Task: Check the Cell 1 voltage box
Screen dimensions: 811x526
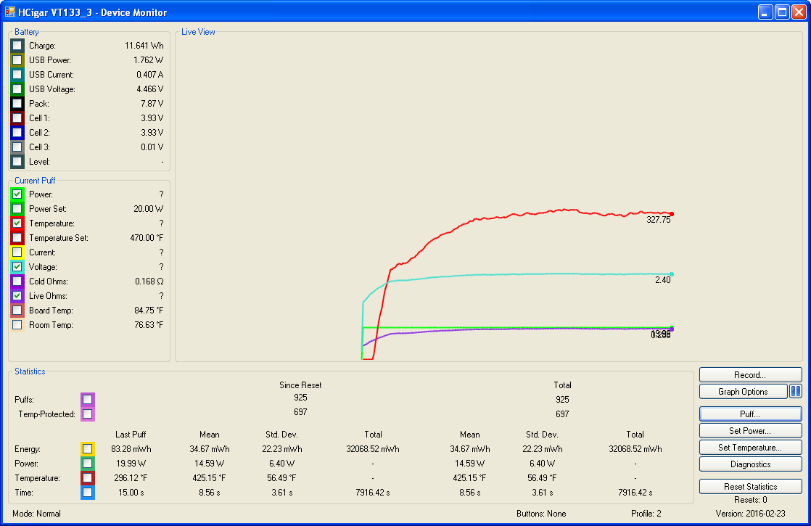Action: 17,118
